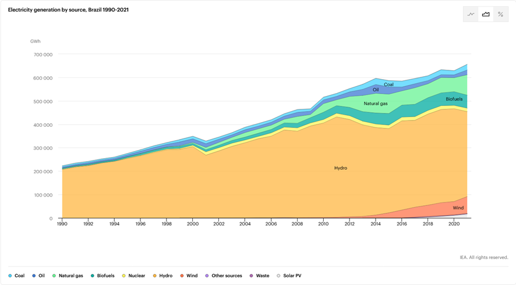Click the 2010 x-axis tick label
This screenshot has width=516, height=285.
pyautogui.click(x=323, y=224)
